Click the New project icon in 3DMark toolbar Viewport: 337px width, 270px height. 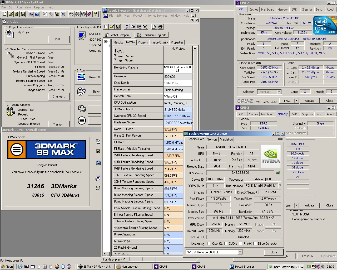(4, 14)
